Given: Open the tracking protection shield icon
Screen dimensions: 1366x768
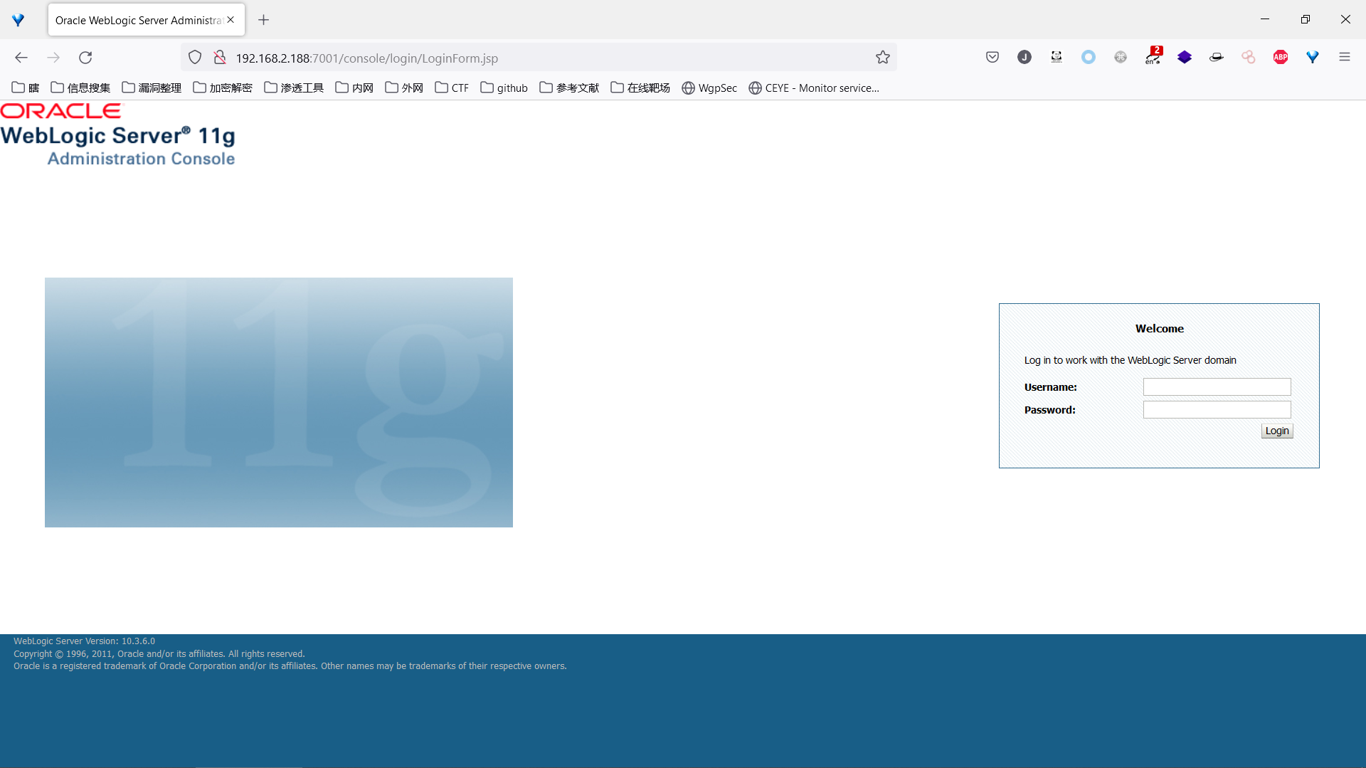Looking at the screenshot, I should click(x=195, y=58).
